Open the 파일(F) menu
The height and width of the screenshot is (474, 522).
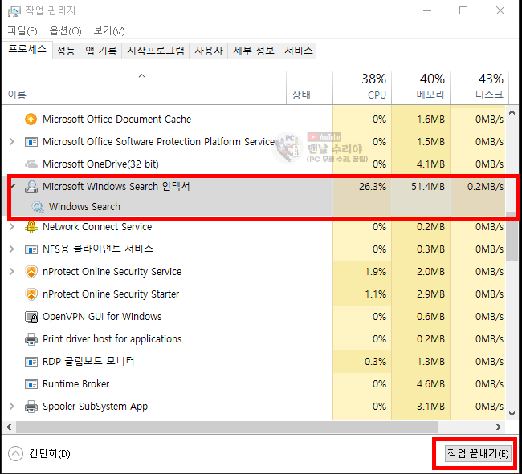[22, 31]
